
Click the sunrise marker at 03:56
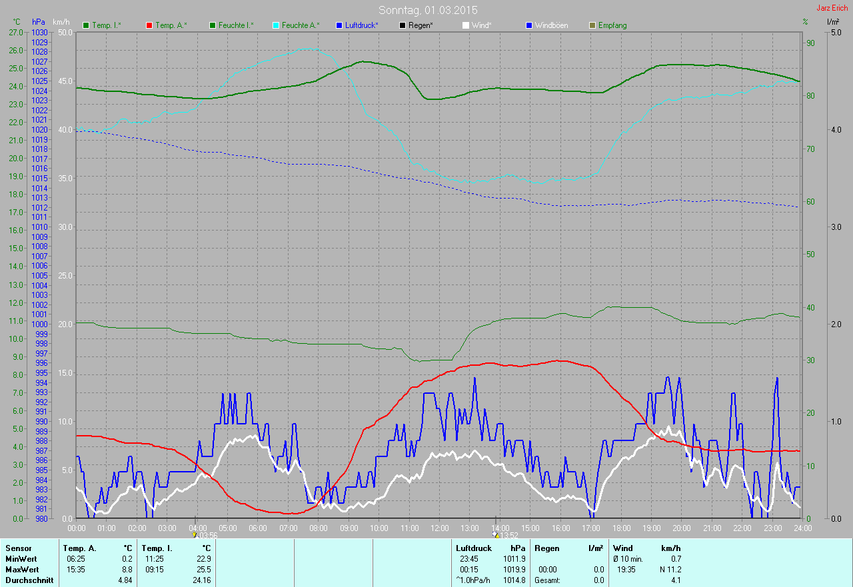click(195, 534)
